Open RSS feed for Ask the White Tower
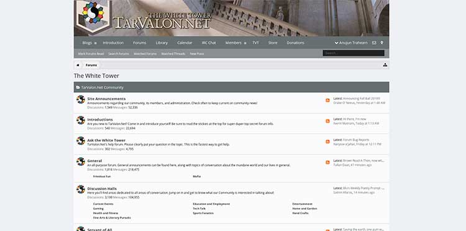 tap(327, 142)
